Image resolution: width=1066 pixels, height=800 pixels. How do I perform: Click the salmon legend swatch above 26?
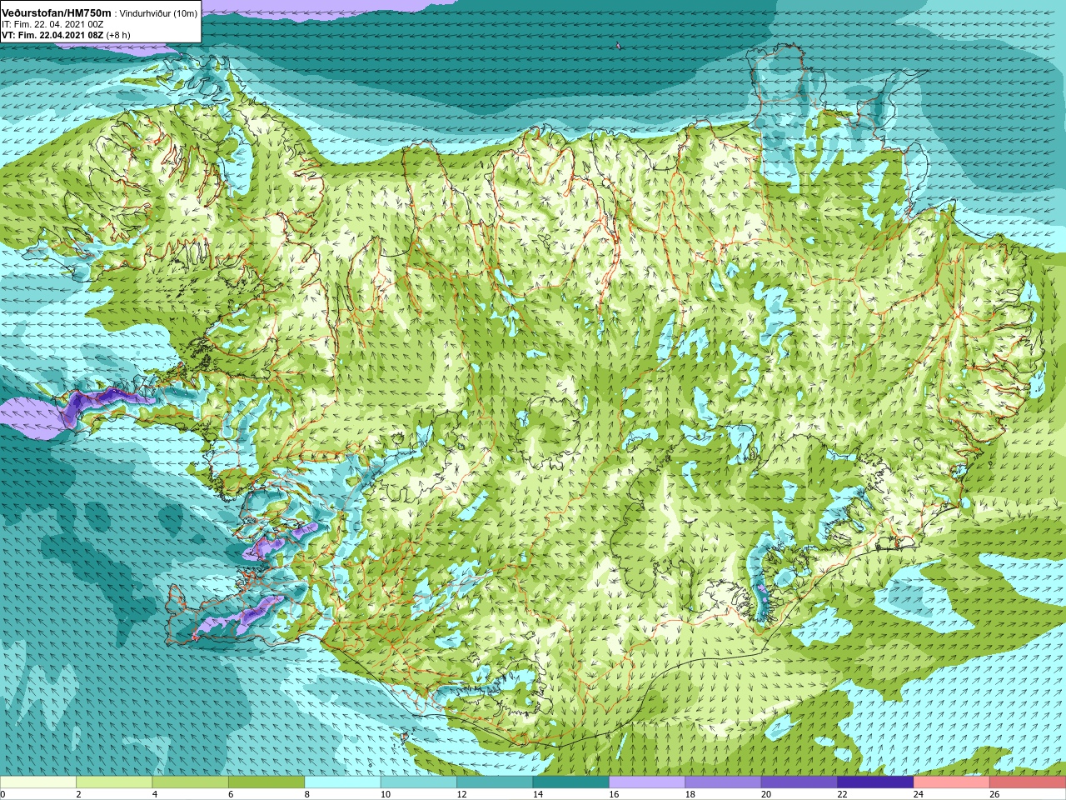1028,782
